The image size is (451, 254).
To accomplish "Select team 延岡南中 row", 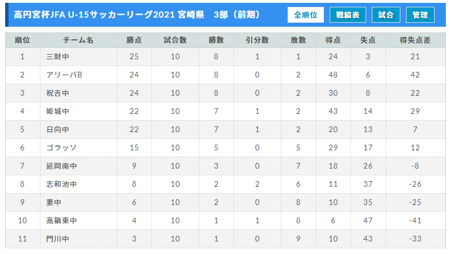I will click(225, 166).
